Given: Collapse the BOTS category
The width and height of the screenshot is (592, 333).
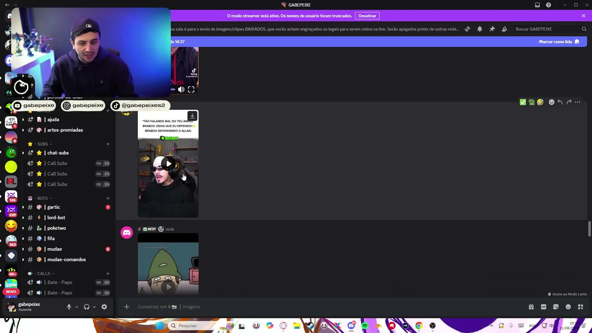Looking at the screenshot, I should [x=43, y=198].
